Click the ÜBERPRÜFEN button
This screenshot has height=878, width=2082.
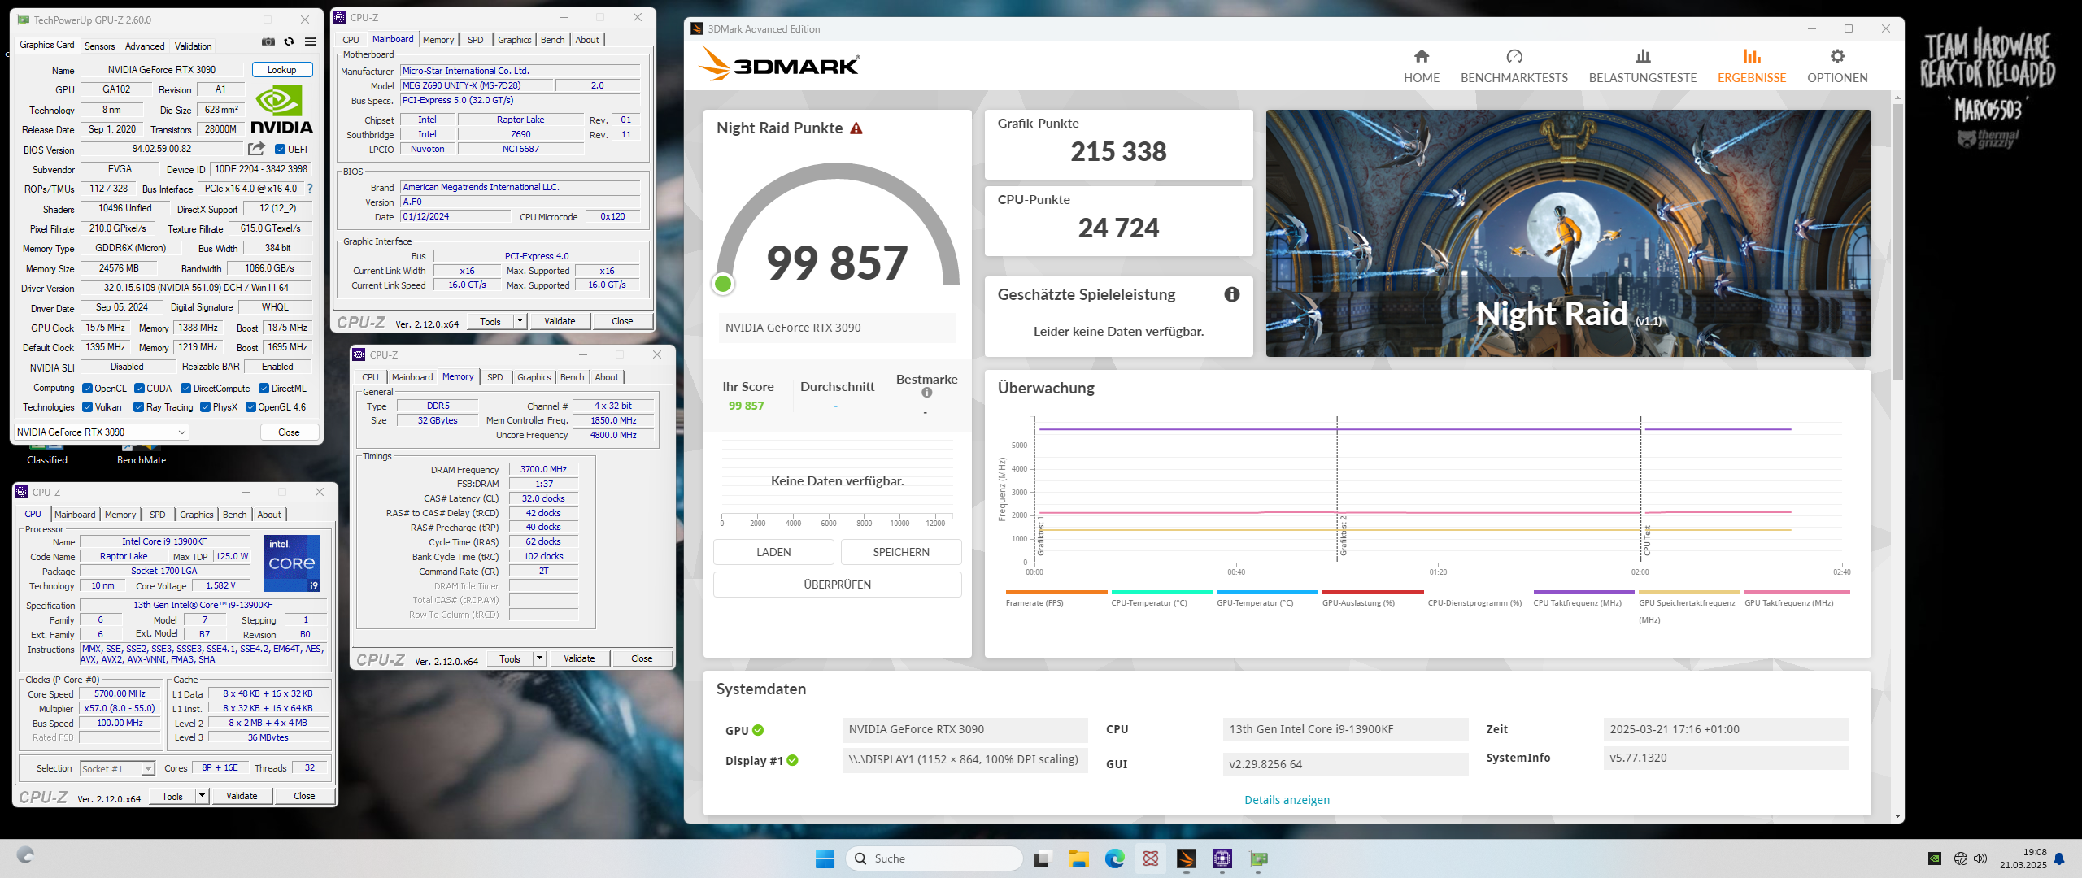837,585
